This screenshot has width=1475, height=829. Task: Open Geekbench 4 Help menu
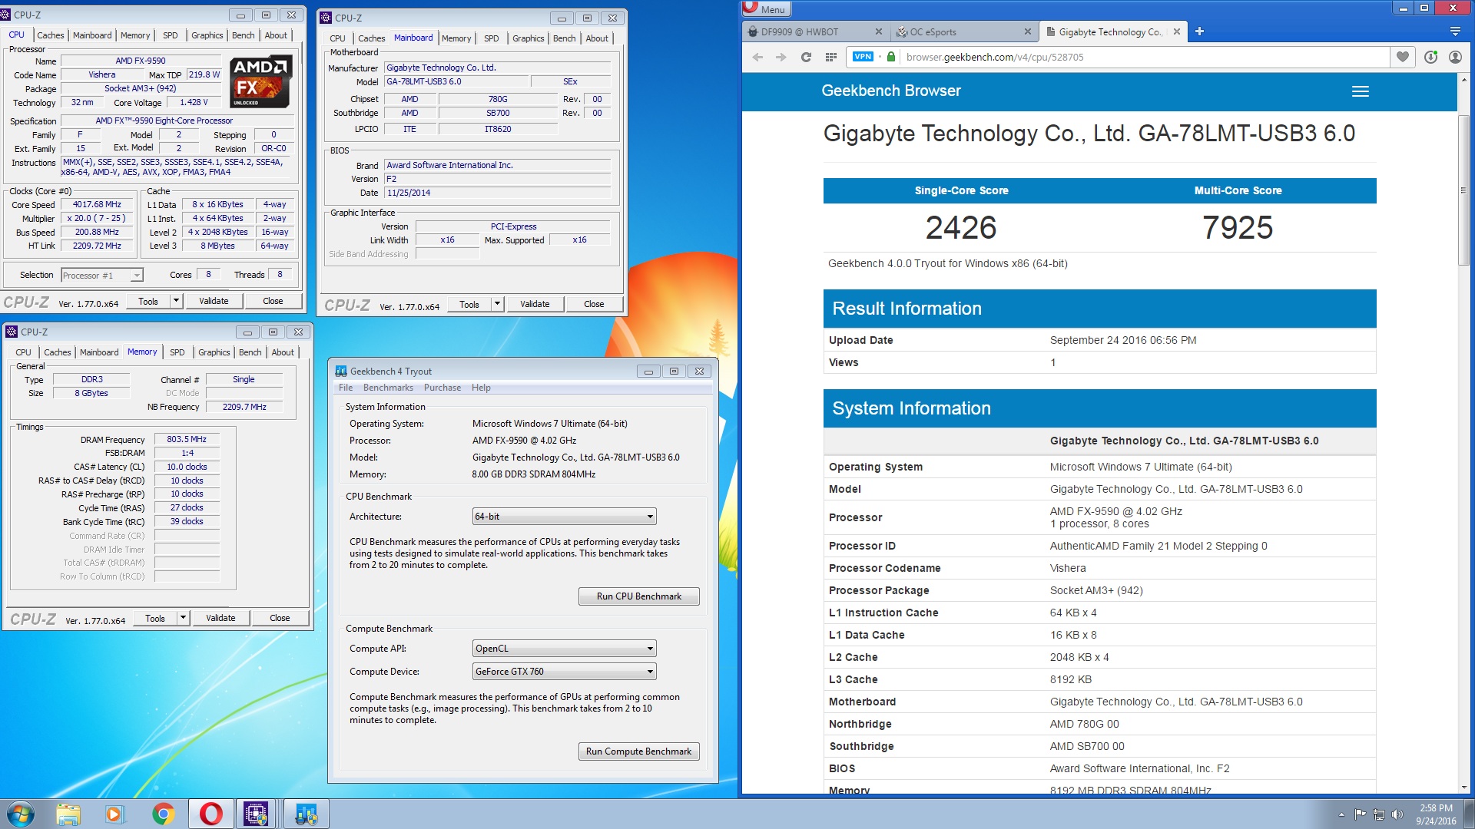coord(481,388)
